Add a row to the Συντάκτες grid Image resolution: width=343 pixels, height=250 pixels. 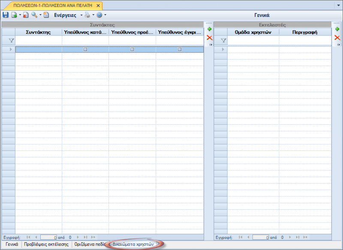pyautogui.click(x=209, y=29)
